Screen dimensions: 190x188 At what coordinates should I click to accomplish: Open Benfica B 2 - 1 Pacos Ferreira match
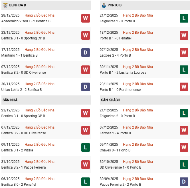23,167
